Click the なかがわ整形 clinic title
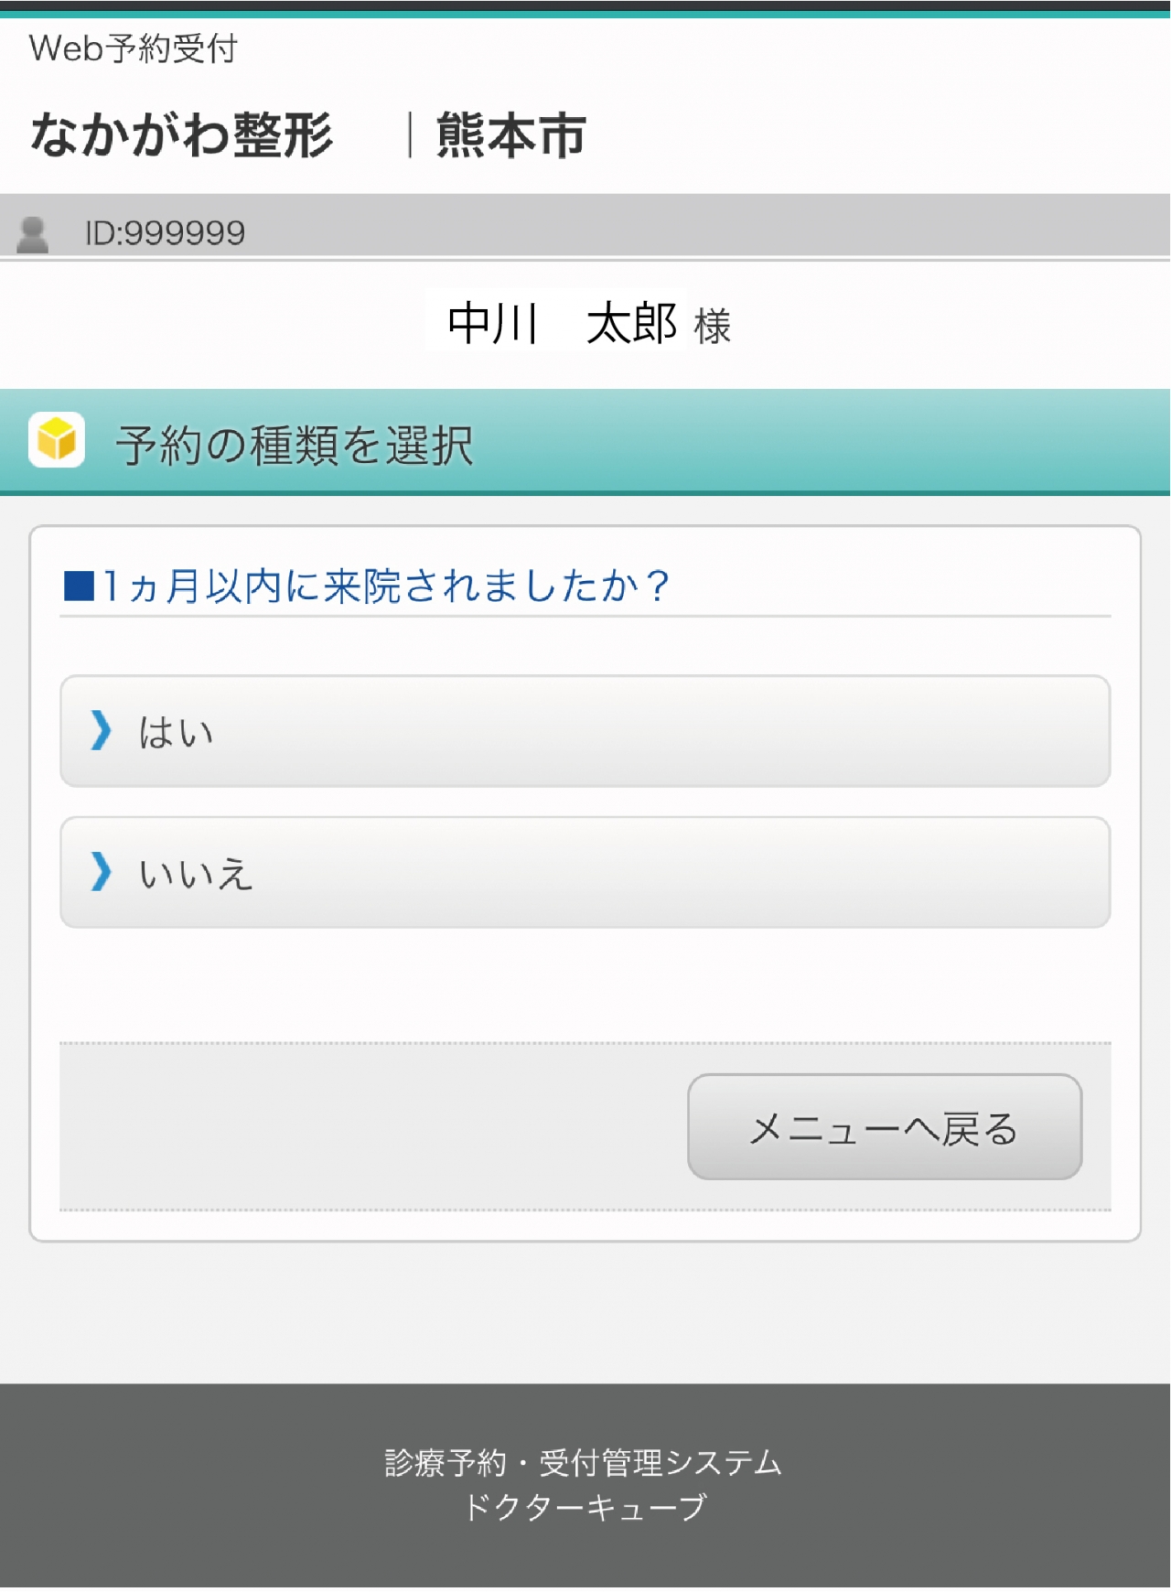Viewport: 1171px width, 1592px height. coord(182,135)
